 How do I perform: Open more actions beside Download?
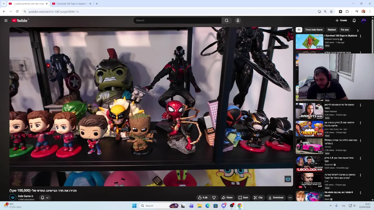(290, 197)
